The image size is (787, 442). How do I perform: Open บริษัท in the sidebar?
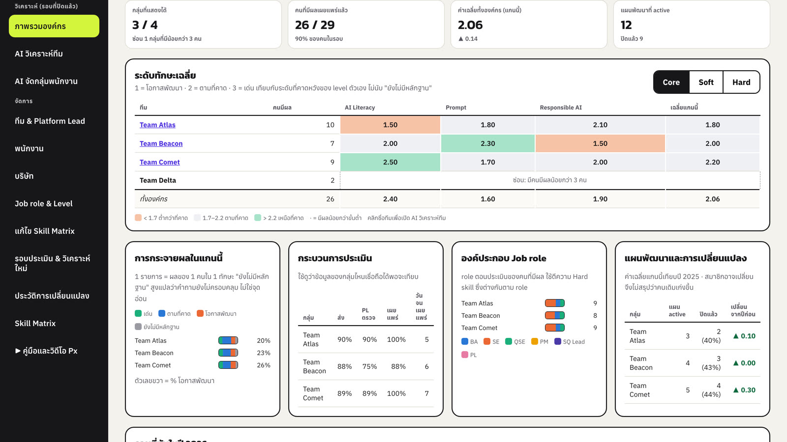coord(54,176)
